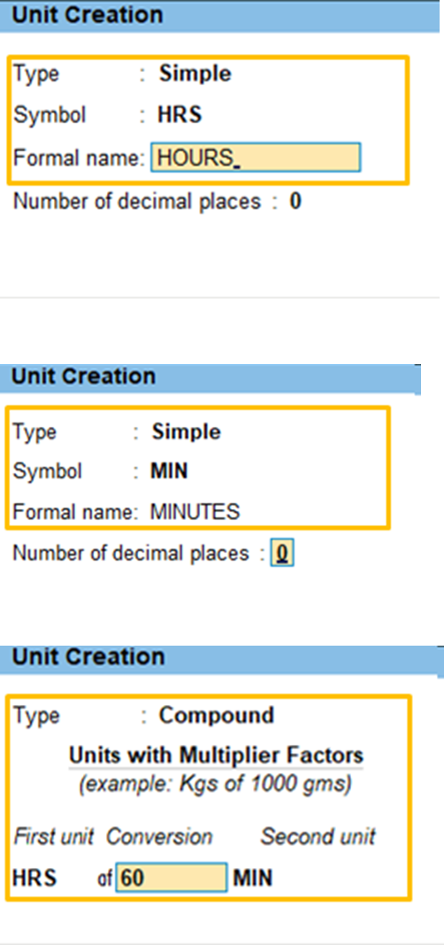Click the HRS first unit value
Screen dimensions: 444x945
(34, 879)
